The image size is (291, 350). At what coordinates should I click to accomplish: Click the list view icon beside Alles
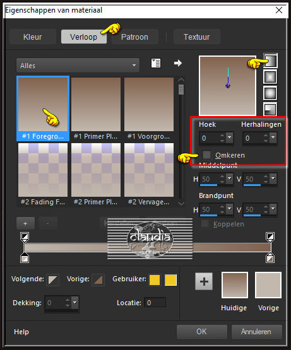(x=156, y=63)
